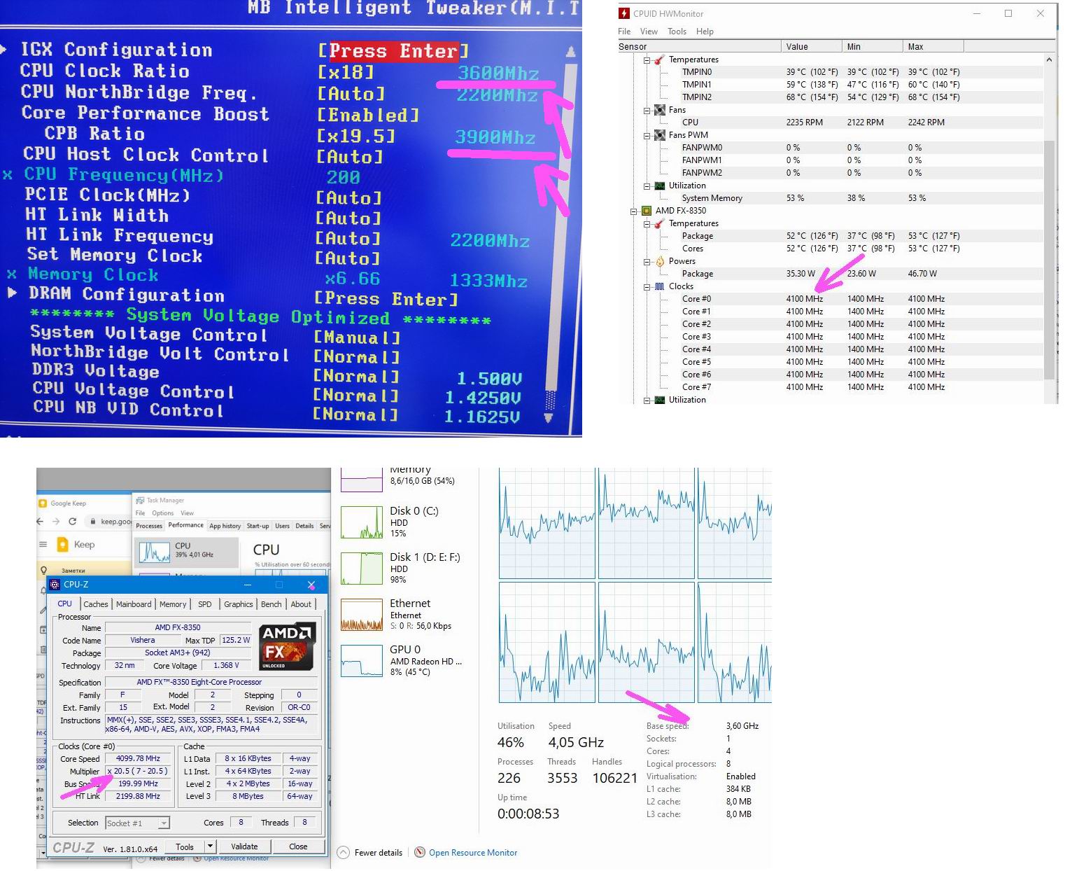This screenshot has width=1072, height=871.
Task: Click the waveform icon beside Clocks
Action: coord(659,286)
